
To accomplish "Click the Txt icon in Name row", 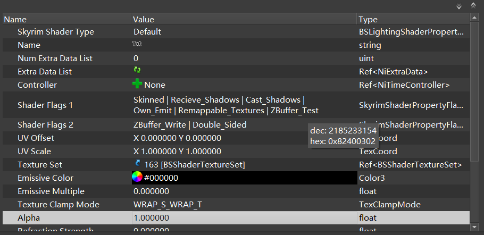I will (x=137, y=44).
